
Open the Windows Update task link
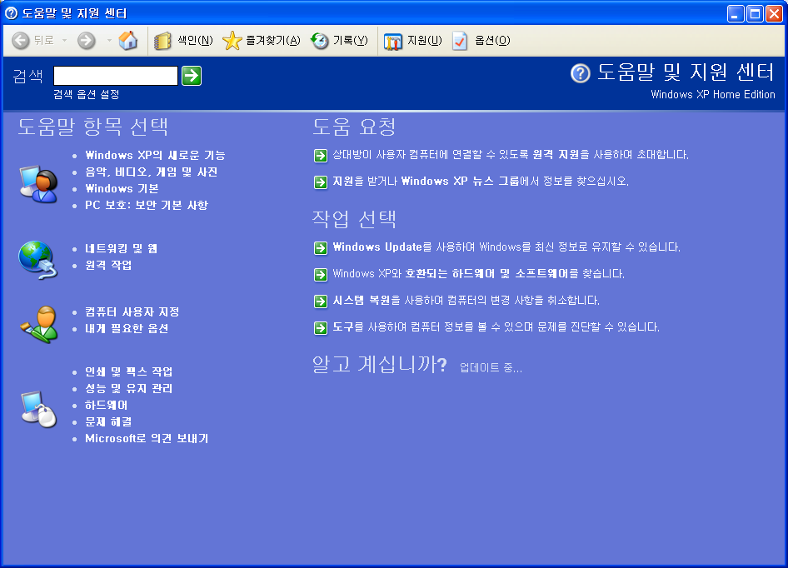pyautogui.click(x=506, y=247)
